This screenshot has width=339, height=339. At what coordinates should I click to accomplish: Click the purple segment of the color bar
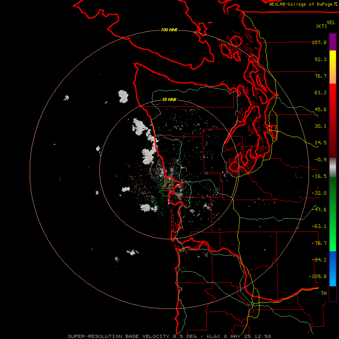(x=333, y=42)
